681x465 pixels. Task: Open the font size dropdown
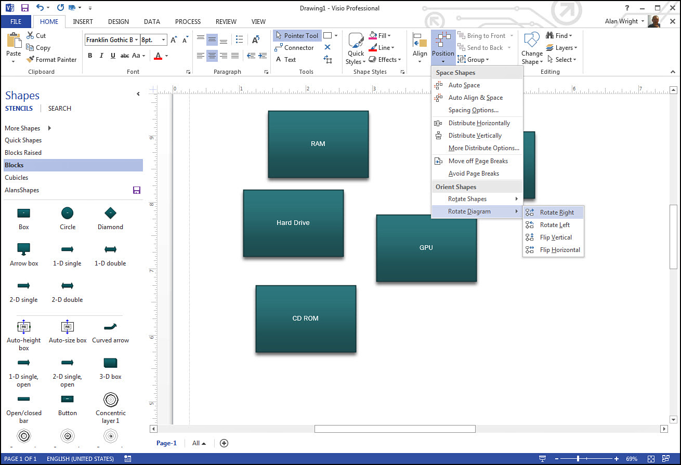pyautogui.click(x=164, y=40)
